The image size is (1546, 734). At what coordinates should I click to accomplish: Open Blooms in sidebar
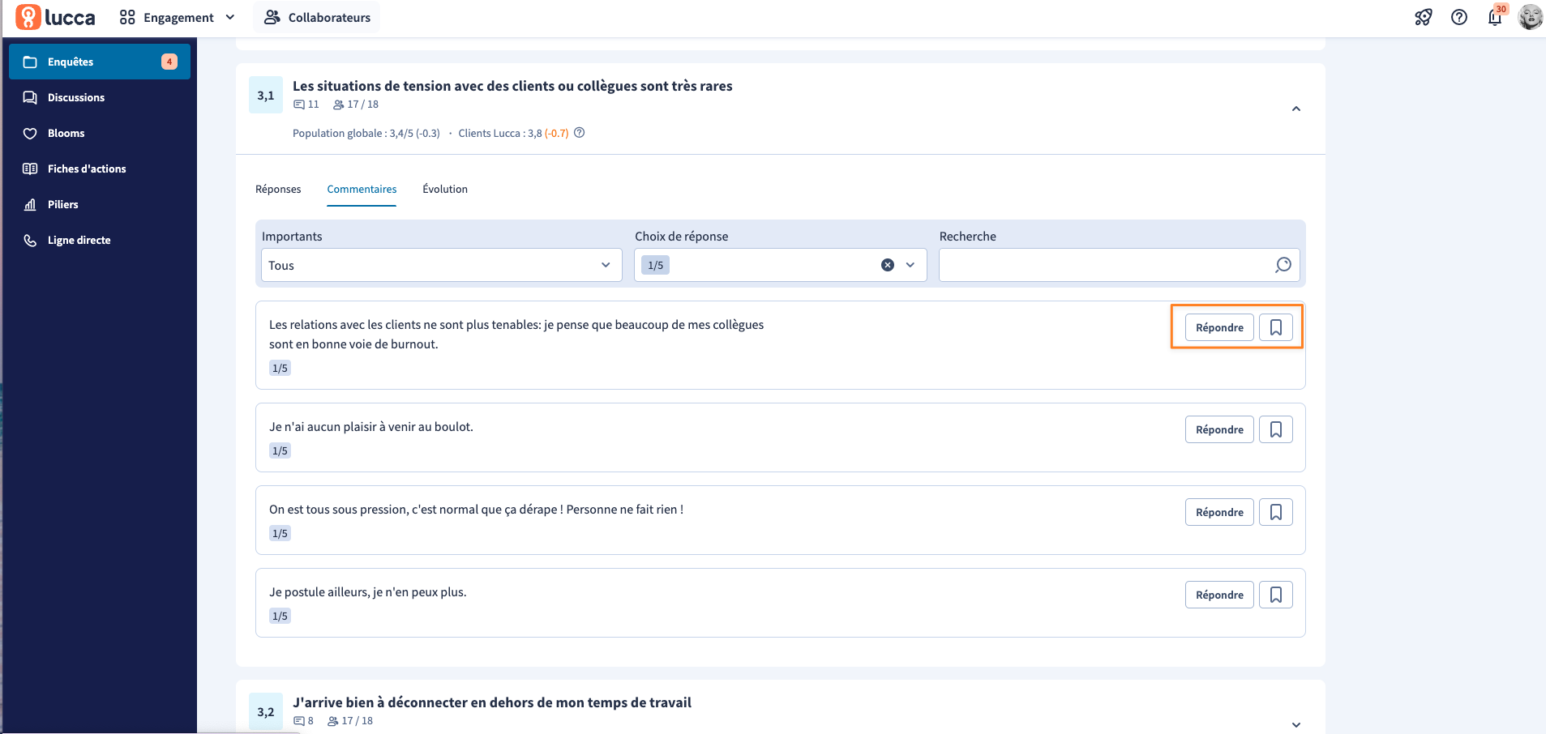pyautogui.click(x=100, y=133)
